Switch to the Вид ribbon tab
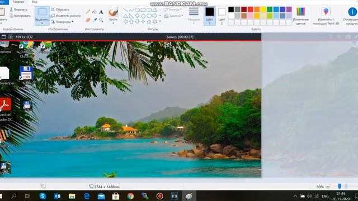Viewport: 358px width, 201px height. tap(35, 2)
